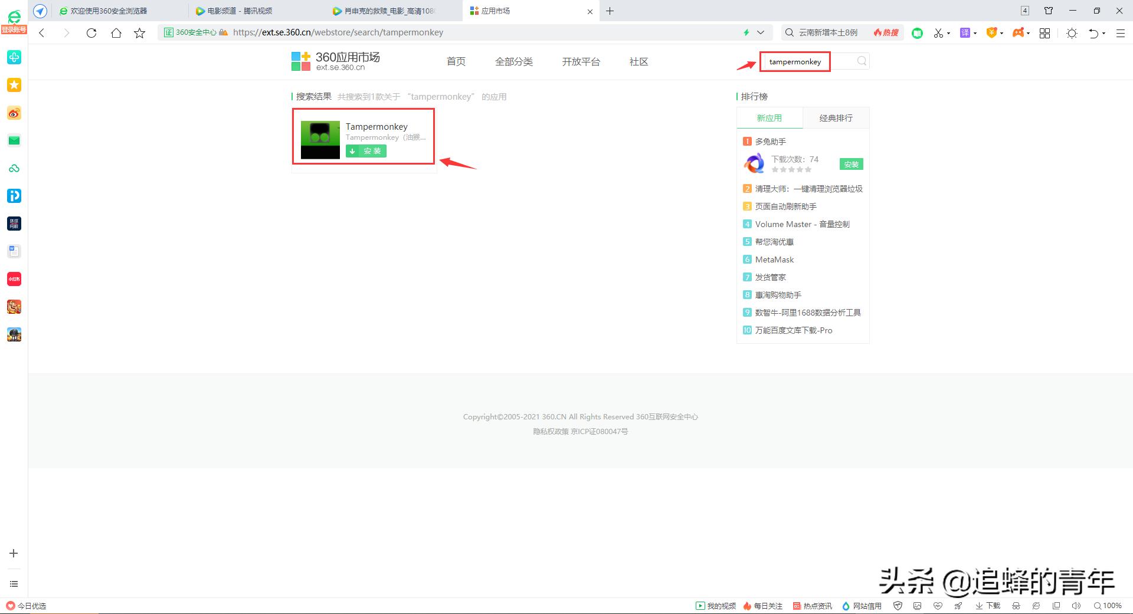
Task: Open the yellow star favorites sidebar icon
Action: (x=14, y=85)
